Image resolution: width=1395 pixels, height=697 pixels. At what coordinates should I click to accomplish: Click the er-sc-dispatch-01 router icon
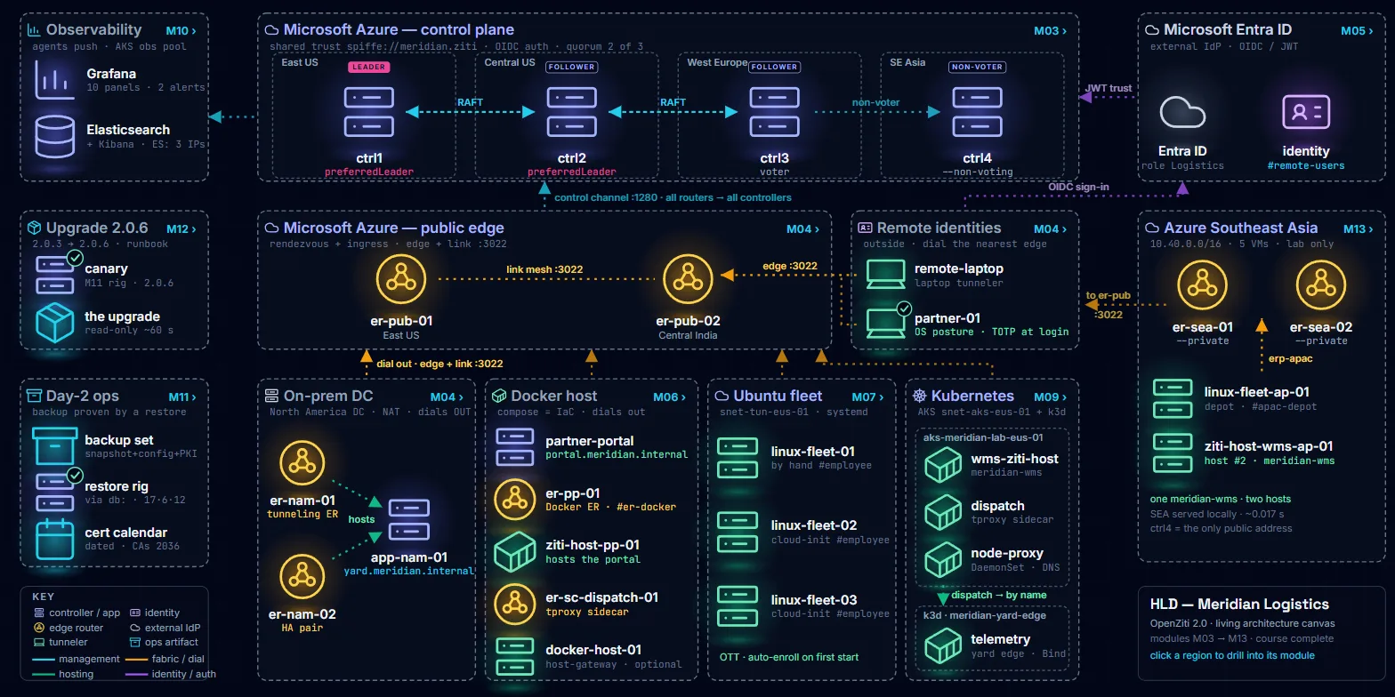coord(515,605)
